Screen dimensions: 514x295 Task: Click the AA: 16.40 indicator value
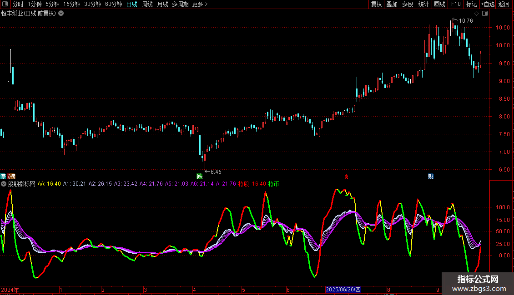(x=49, y=184)
